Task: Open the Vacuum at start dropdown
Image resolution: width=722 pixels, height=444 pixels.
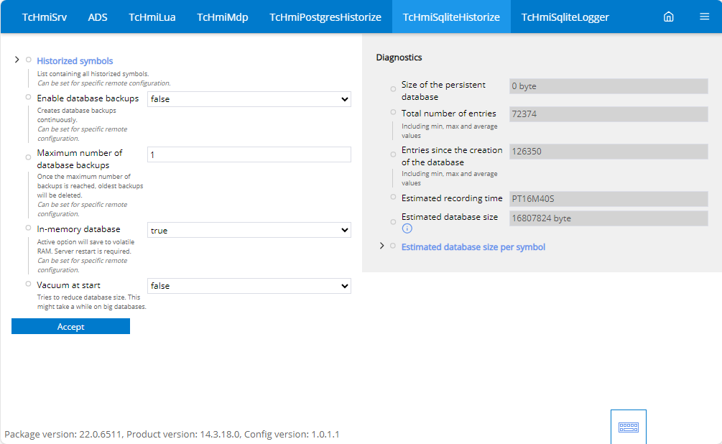Action: [249, 285]
